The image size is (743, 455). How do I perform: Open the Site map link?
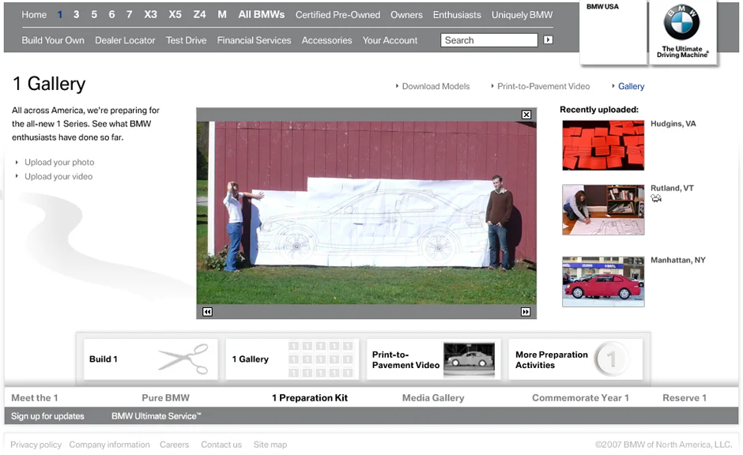pyautogui.click(x=270, y=445)
